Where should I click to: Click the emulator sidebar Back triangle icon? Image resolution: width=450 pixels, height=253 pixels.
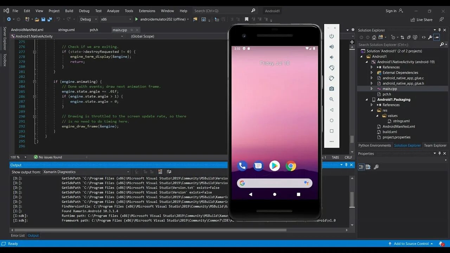(x=332, y=110)
